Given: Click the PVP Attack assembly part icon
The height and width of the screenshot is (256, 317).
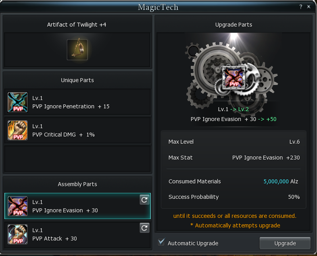Looking at the screenshot, I should [x=18, y=234].
